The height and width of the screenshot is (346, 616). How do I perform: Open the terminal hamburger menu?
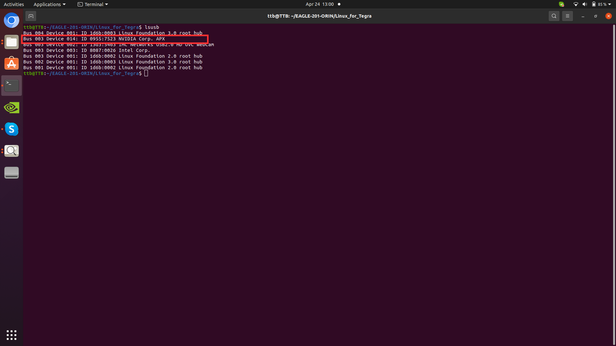(567, 16)
